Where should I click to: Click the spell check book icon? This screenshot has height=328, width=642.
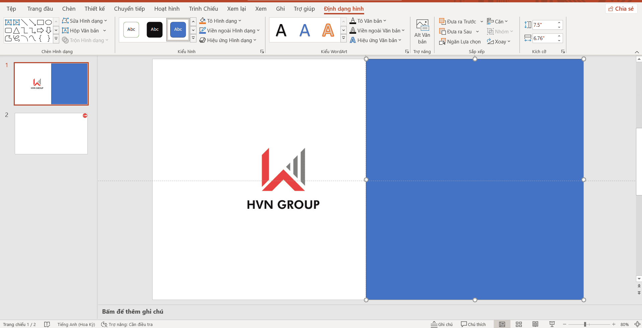click(x=47, y=324)
